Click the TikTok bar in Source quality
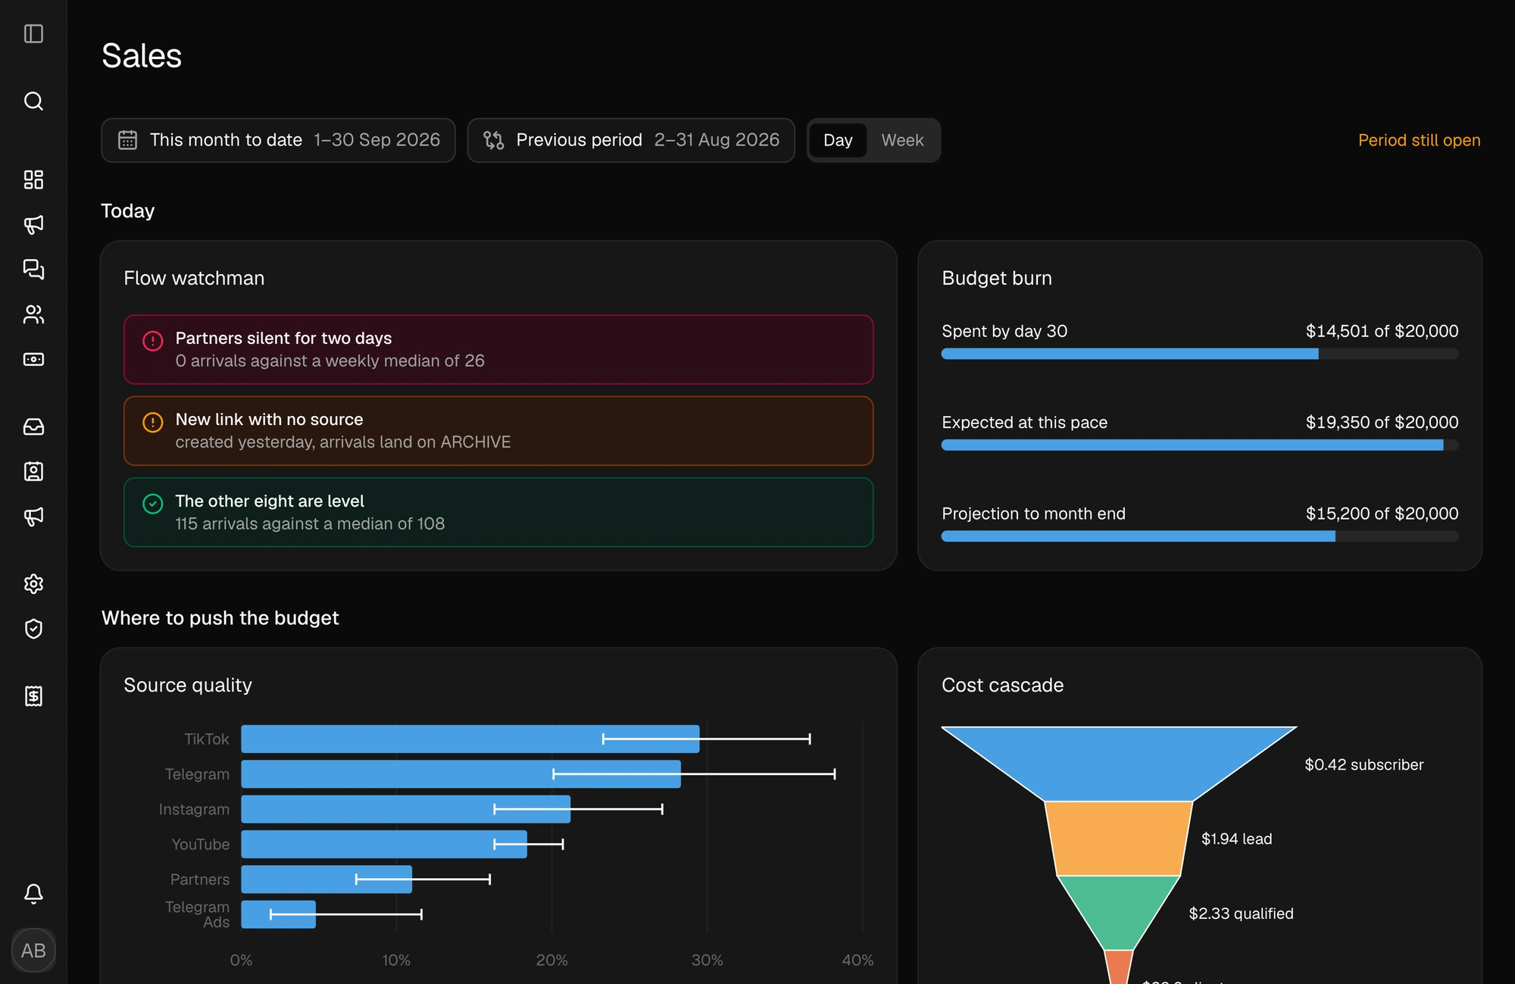The height and width of the screenshot is (984, 1515). [470, 739]
